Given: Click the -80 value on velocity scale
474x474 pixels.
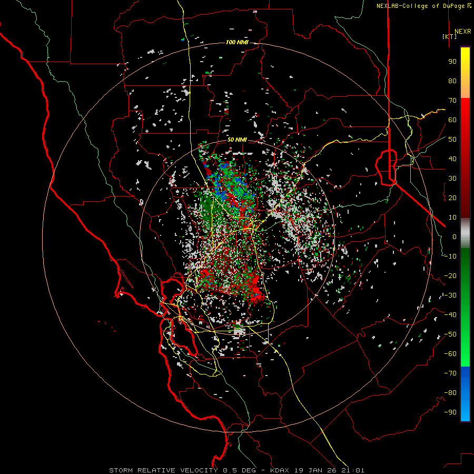Looking at the screenshot, I should click(x=450, y=393).
